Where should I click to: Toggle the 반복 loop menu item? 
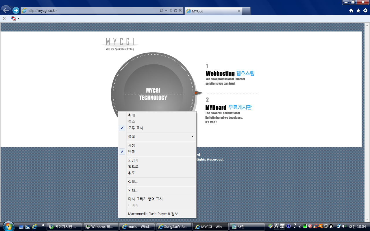(x=157, y=152)
